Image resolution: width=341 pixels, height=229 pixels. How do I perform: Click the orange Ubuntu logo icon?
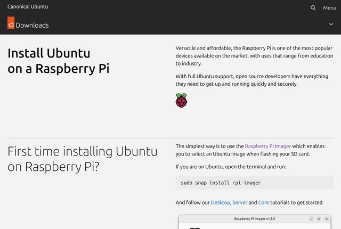(x=11, y=23)
